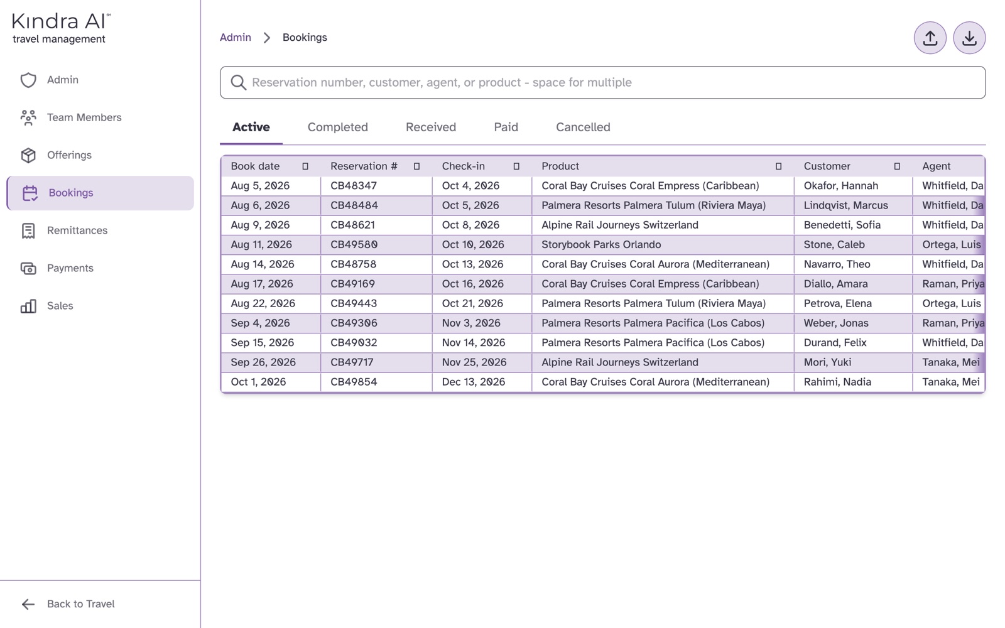Open Team Members from the sidebar
1005x628 pixels.
click(x=100, y=117)
